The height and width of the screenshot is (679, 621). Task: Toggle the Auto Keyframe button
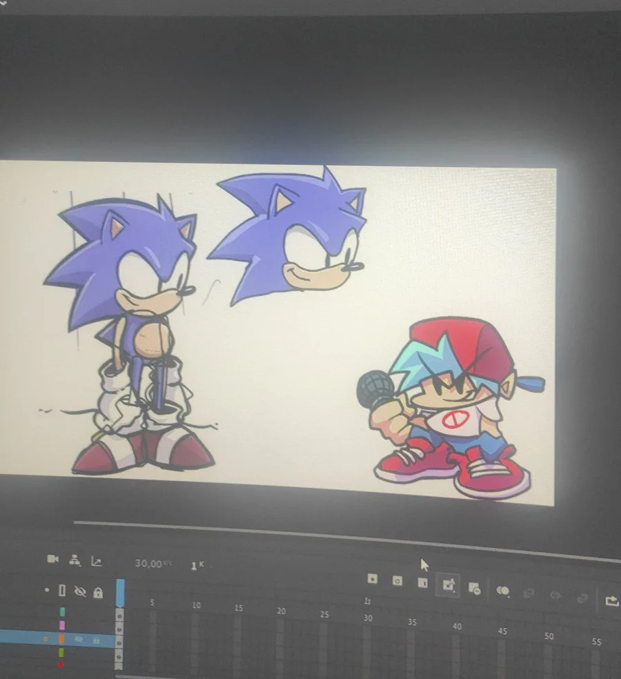(x=448, y=585)
